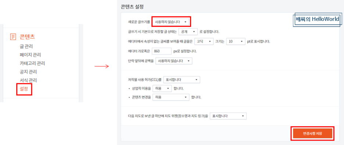344x145 pixels.
Task: Open the font size 10 dropdown
Action: point(235,41)
